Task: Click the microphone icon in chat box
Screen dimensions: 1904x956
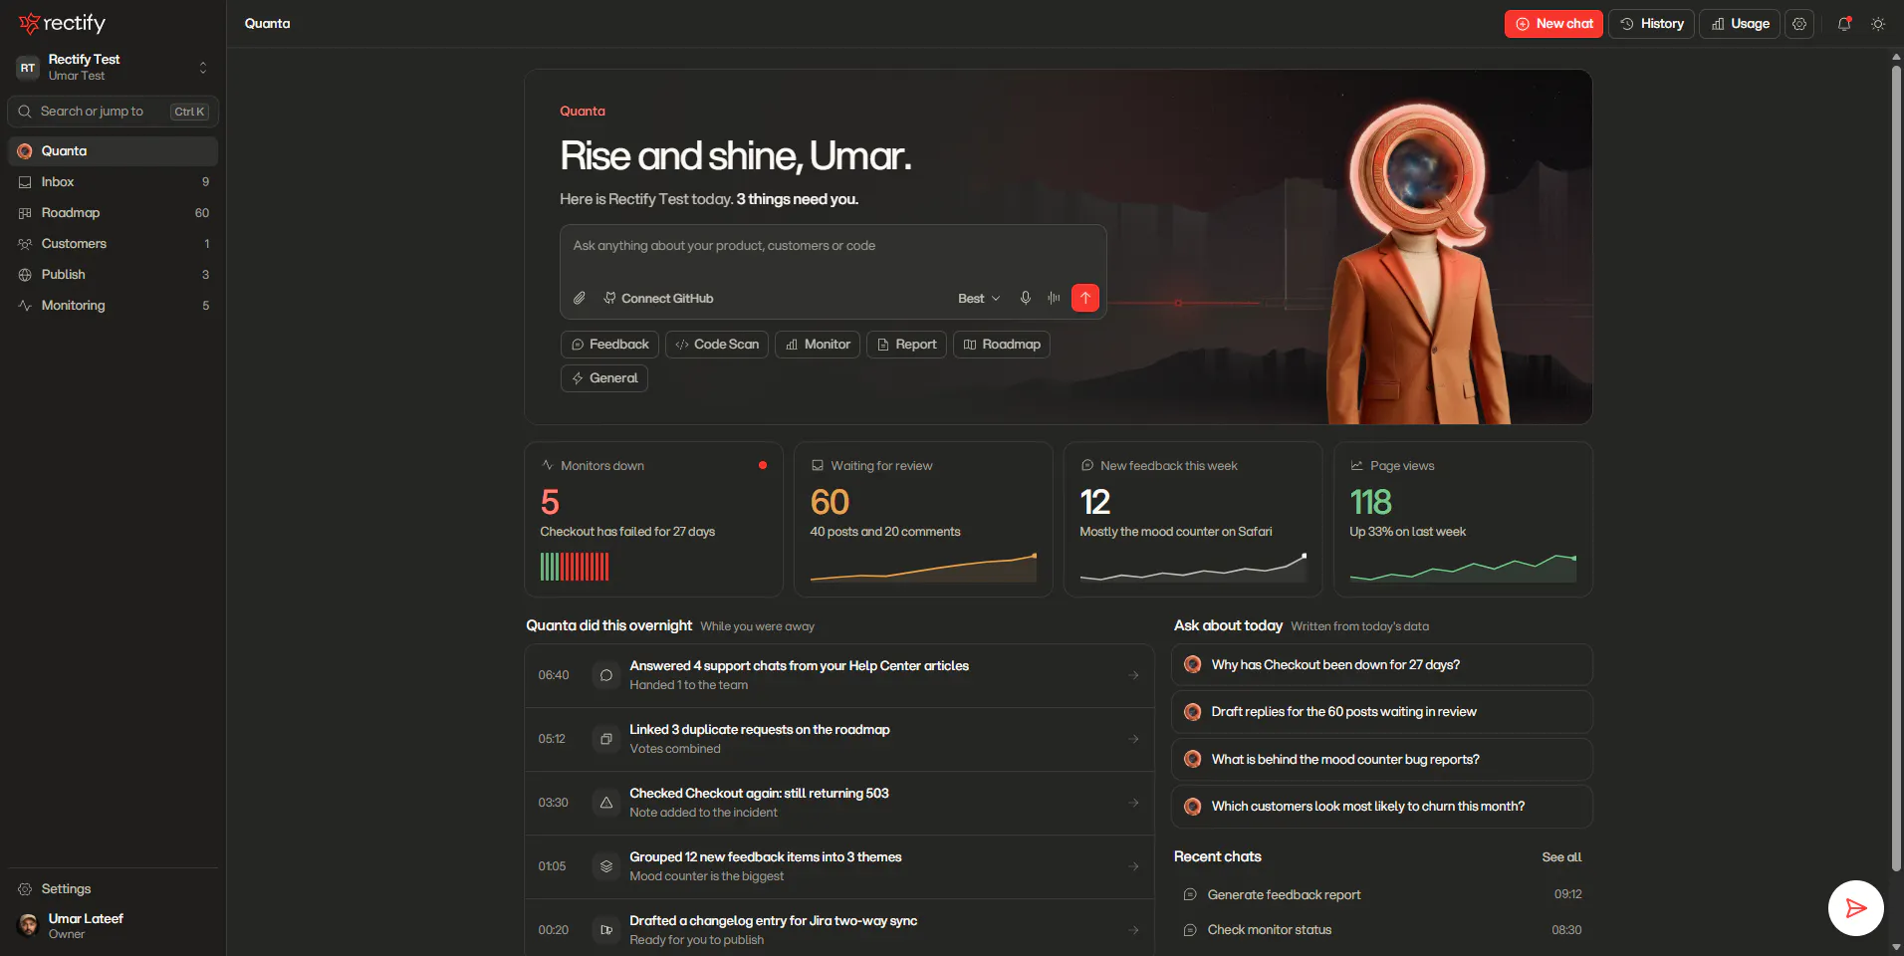Action: 1025,298
